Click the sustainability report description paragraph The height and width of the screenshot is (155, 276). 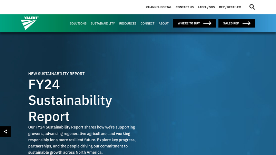(82, 139)
